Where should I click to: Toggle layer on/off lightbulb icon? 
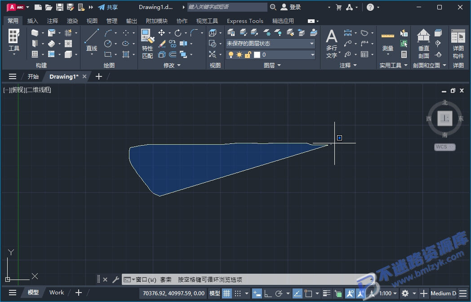tap(231, 55)
